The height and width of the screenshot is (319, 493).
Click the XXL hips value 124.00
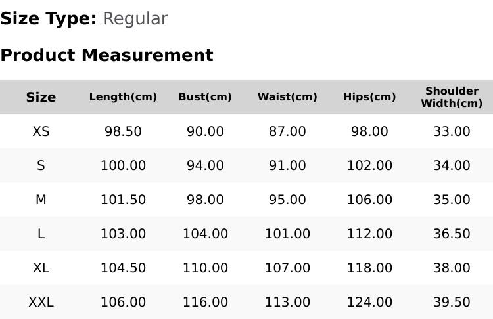369,303
